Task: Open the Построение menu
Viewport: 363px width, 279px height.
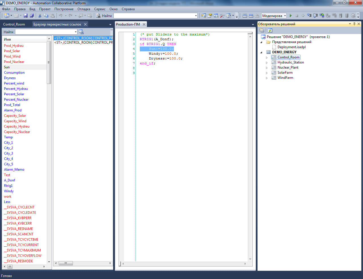Action: tap(64, 9)
